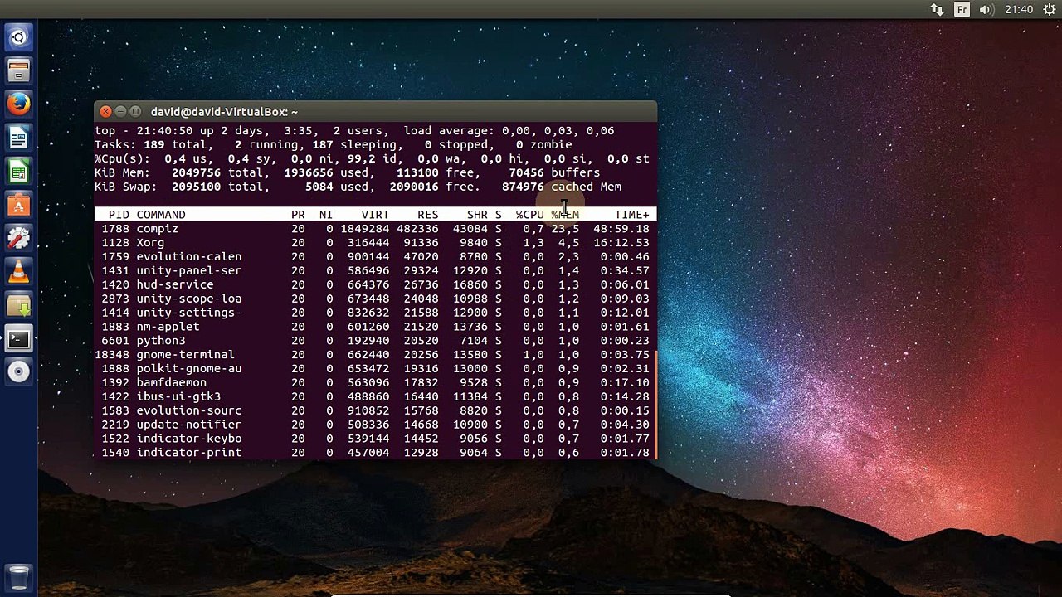Viewport: 1062px width, 597px height.
Task: Select the unity-panel-ser process row
Action: tap(375, 271)
